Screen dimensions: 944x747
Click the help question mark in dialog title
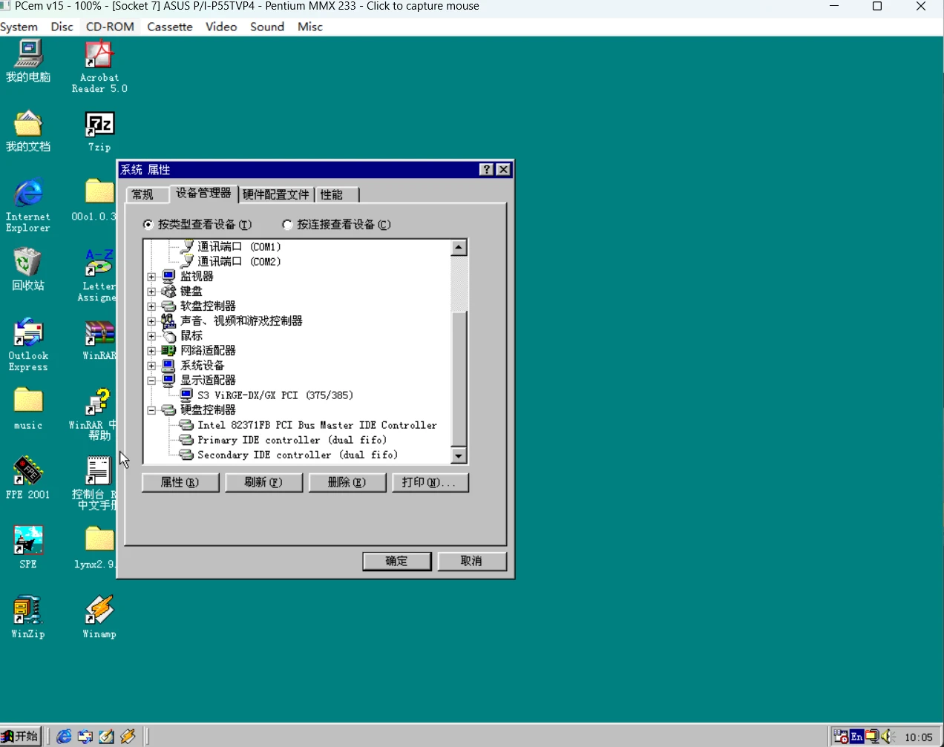(x=486, y=170)
